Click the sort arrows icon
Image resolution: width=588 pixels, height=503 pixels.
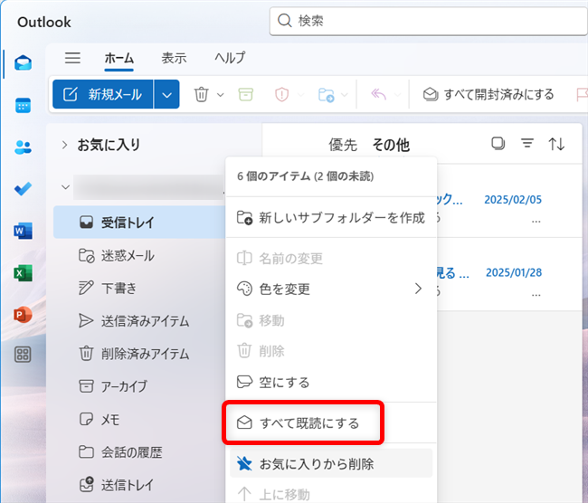556,144
